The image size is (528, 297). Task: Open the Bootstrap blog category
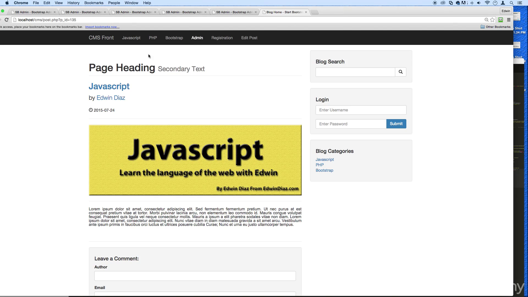click(324, 170)
